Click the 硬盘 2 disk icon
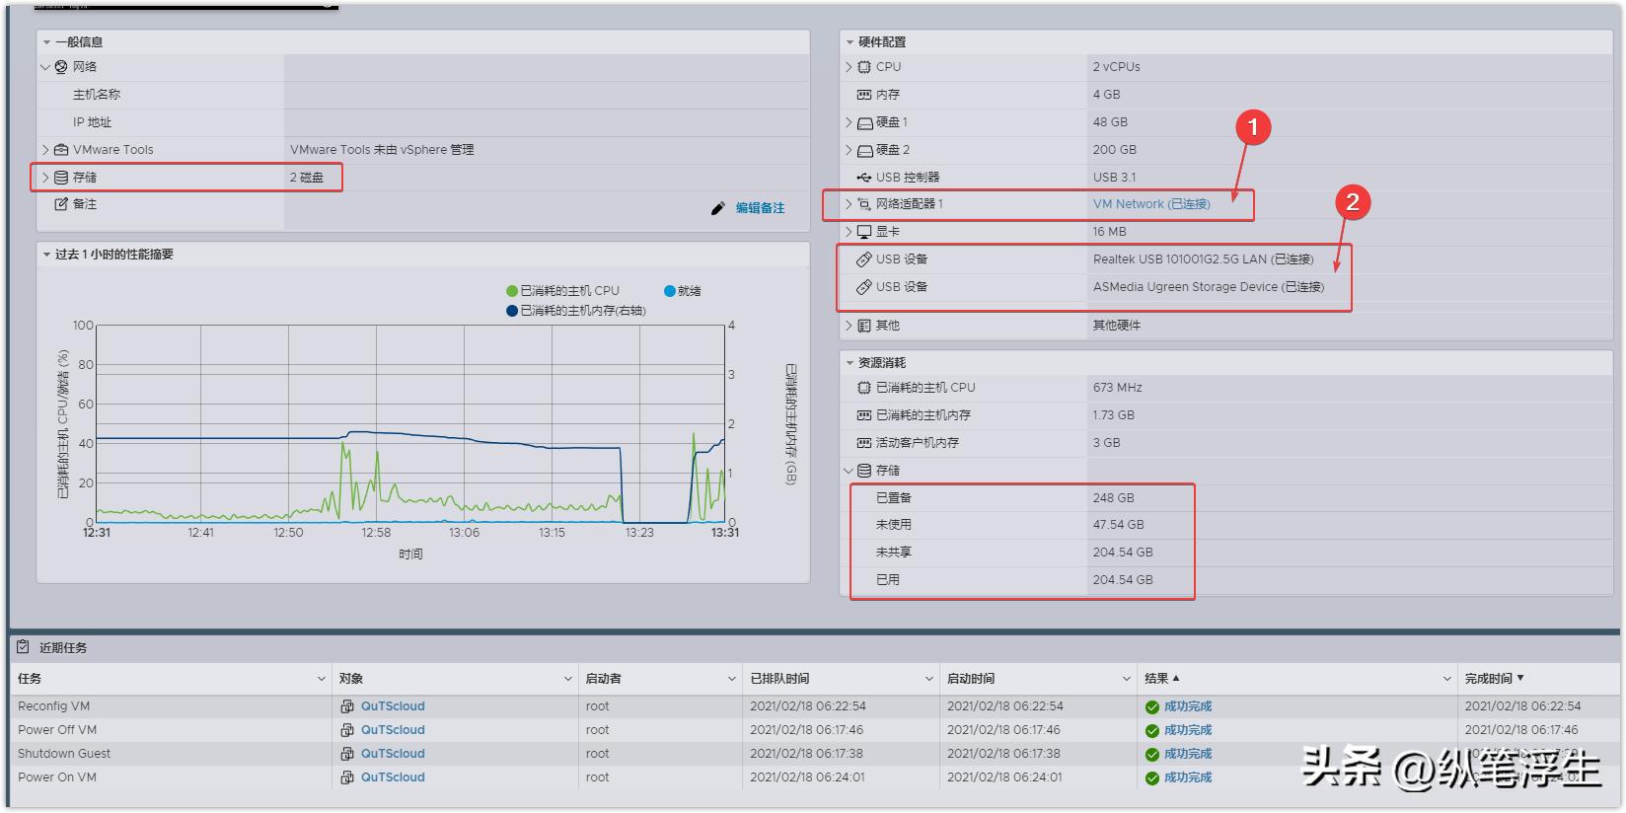The image size is (1626, 813). [x=864, y=150]
